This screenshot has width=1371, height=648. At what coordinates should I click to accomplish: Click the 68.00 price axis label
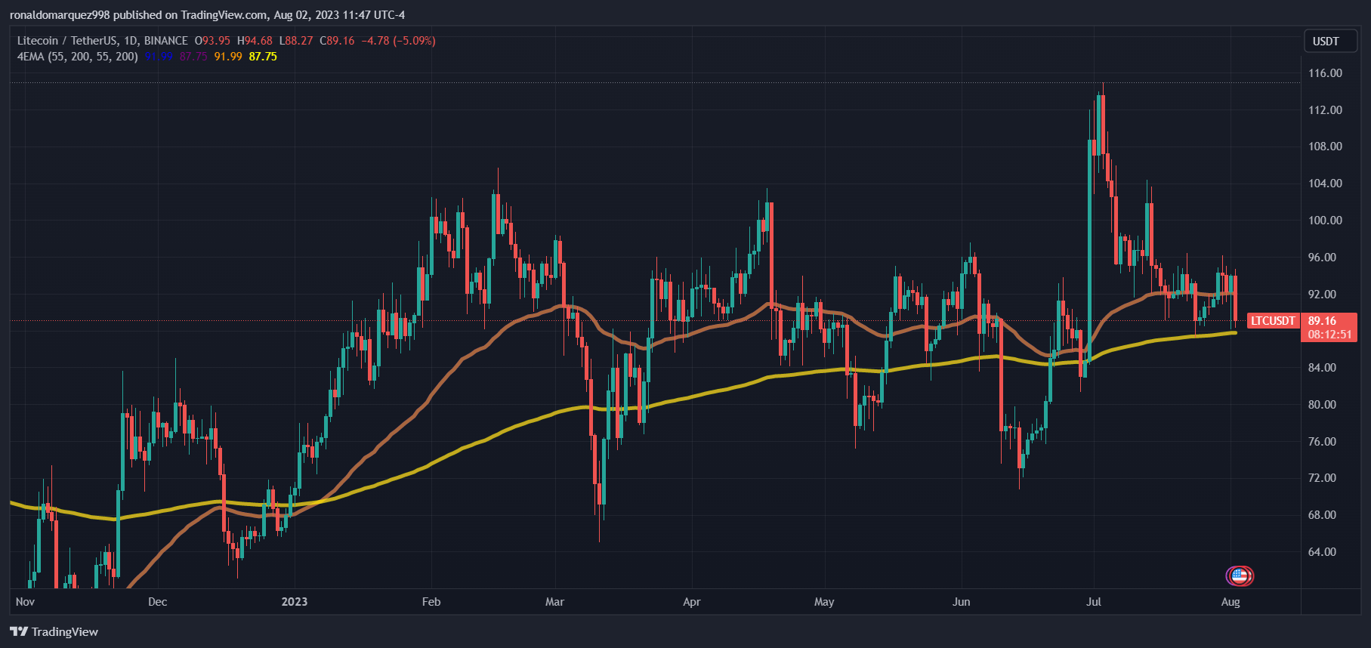[1322, 515]
